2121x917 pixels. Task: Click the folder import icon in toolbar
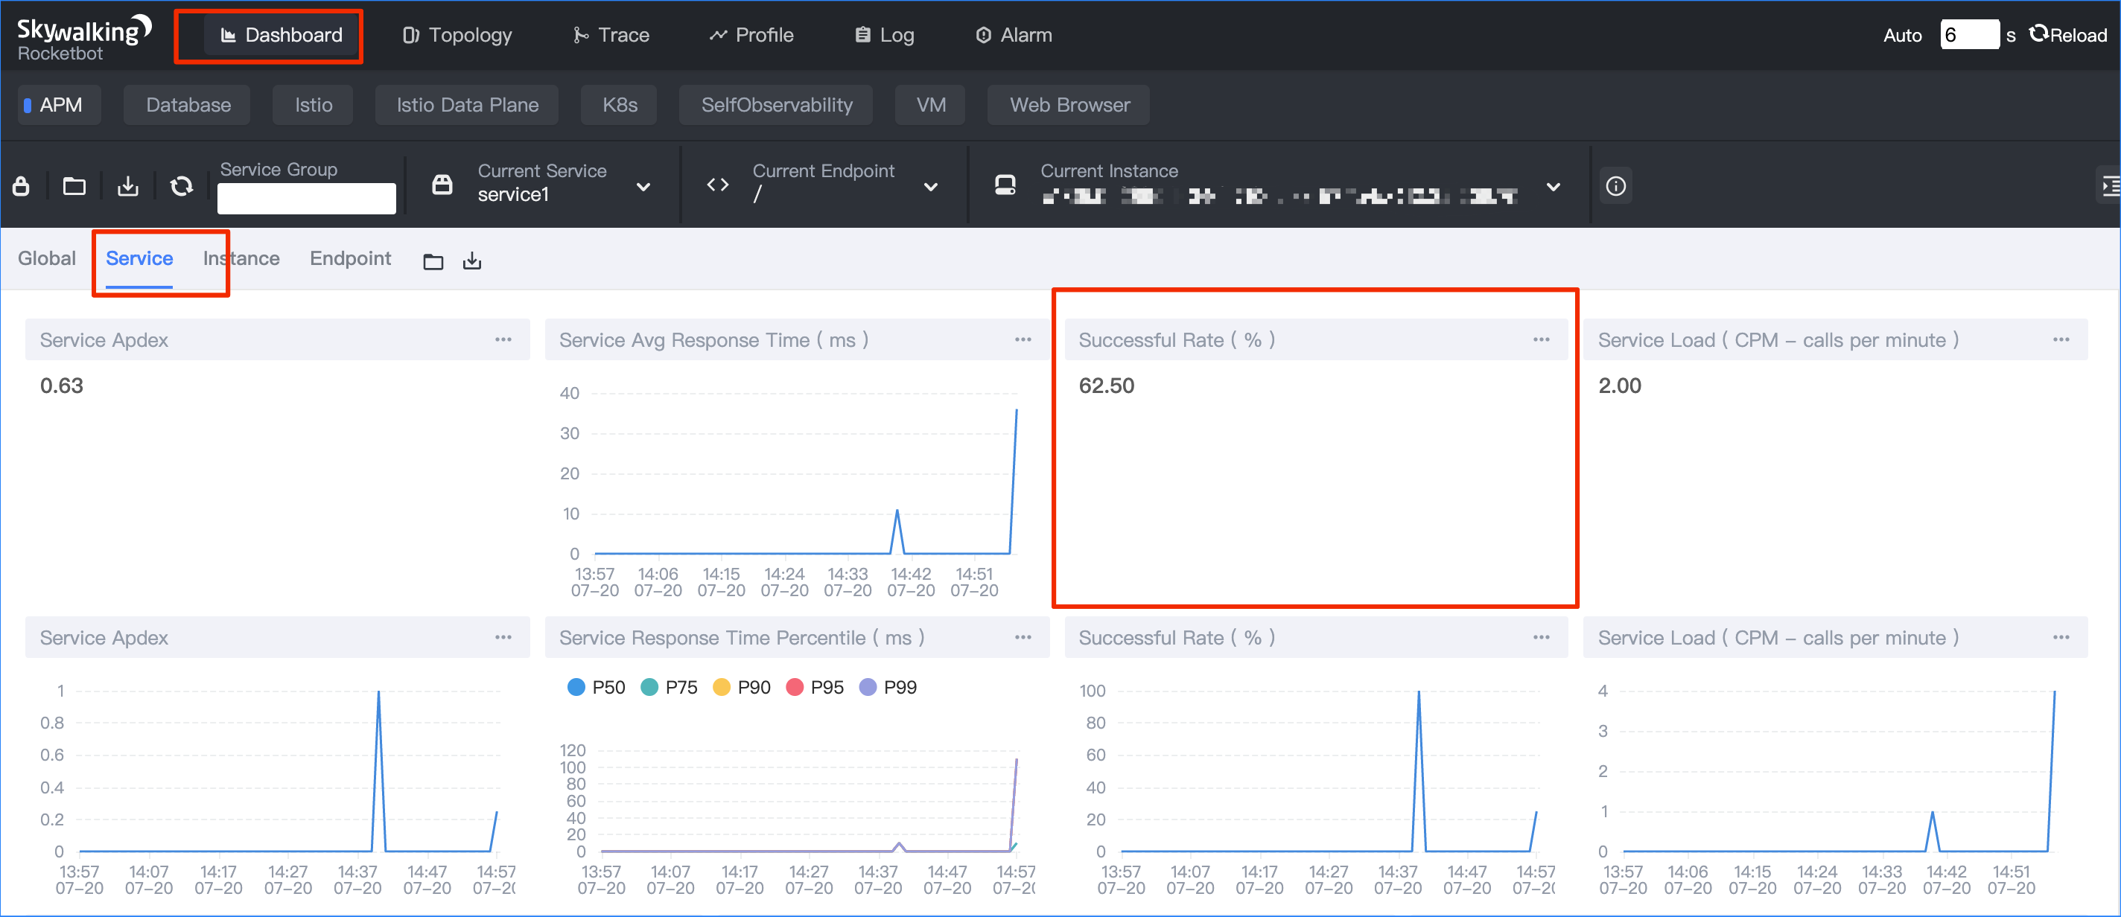click(x=74, y=186)
